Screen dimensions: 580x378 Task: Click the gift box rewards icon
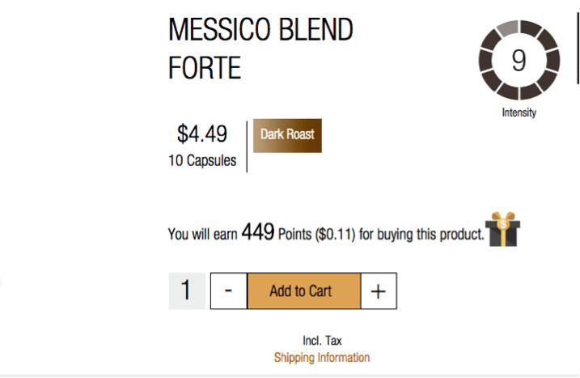coord(502,229)
